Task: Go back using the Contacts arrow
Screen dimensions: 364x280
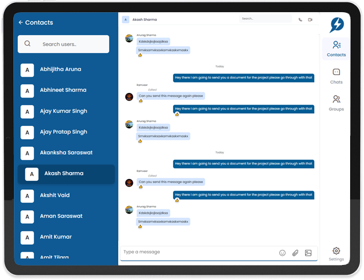Action: pyautogui.click(x=21, y=23)
